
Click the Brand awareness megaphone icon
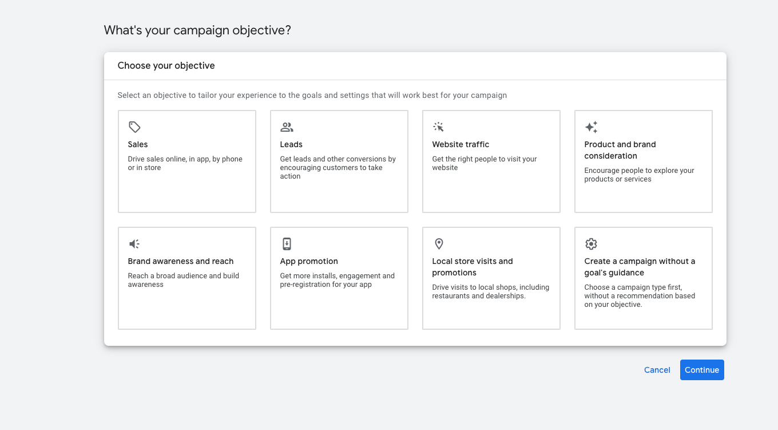(x=134, y=244)
